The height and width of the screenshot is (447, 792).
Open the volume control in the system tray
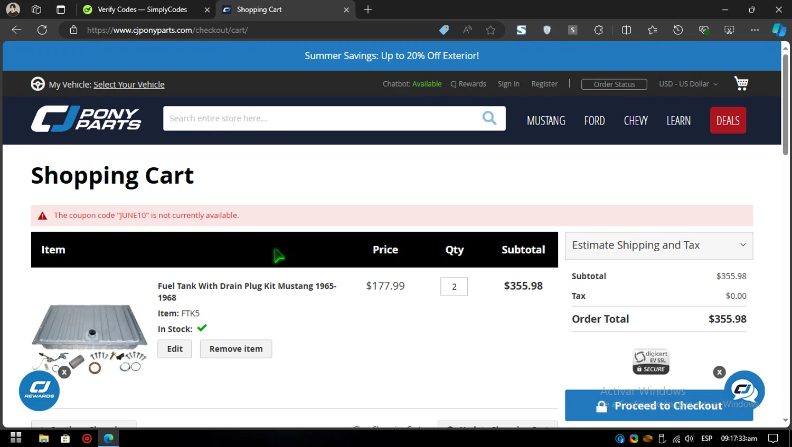pos(689,439)
